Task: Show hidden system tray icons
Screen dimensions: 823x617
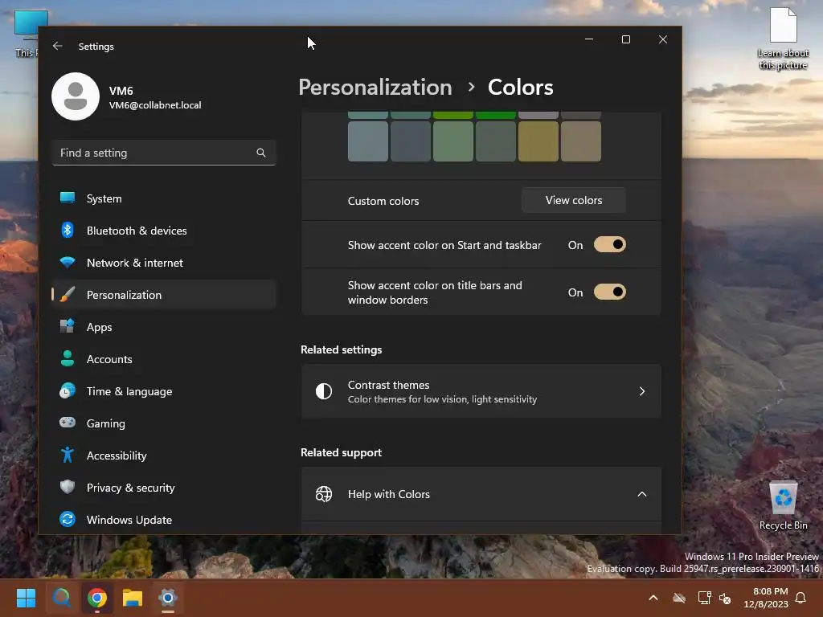Action: pos(653,598)
